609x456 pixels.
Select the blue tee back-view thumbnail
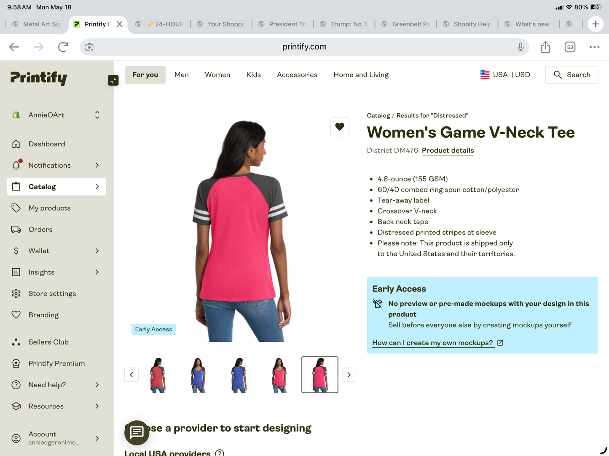pyautogui.click(x=239, y=375)
